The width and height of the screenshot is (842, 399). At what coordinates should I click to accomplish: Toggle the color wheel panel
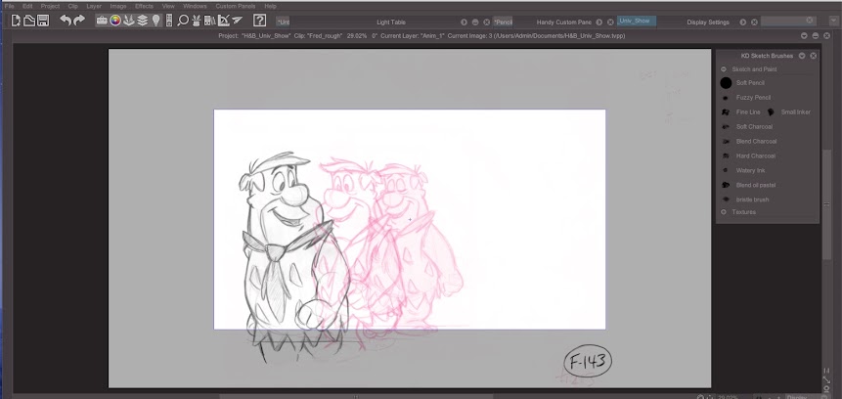[115, 21]
